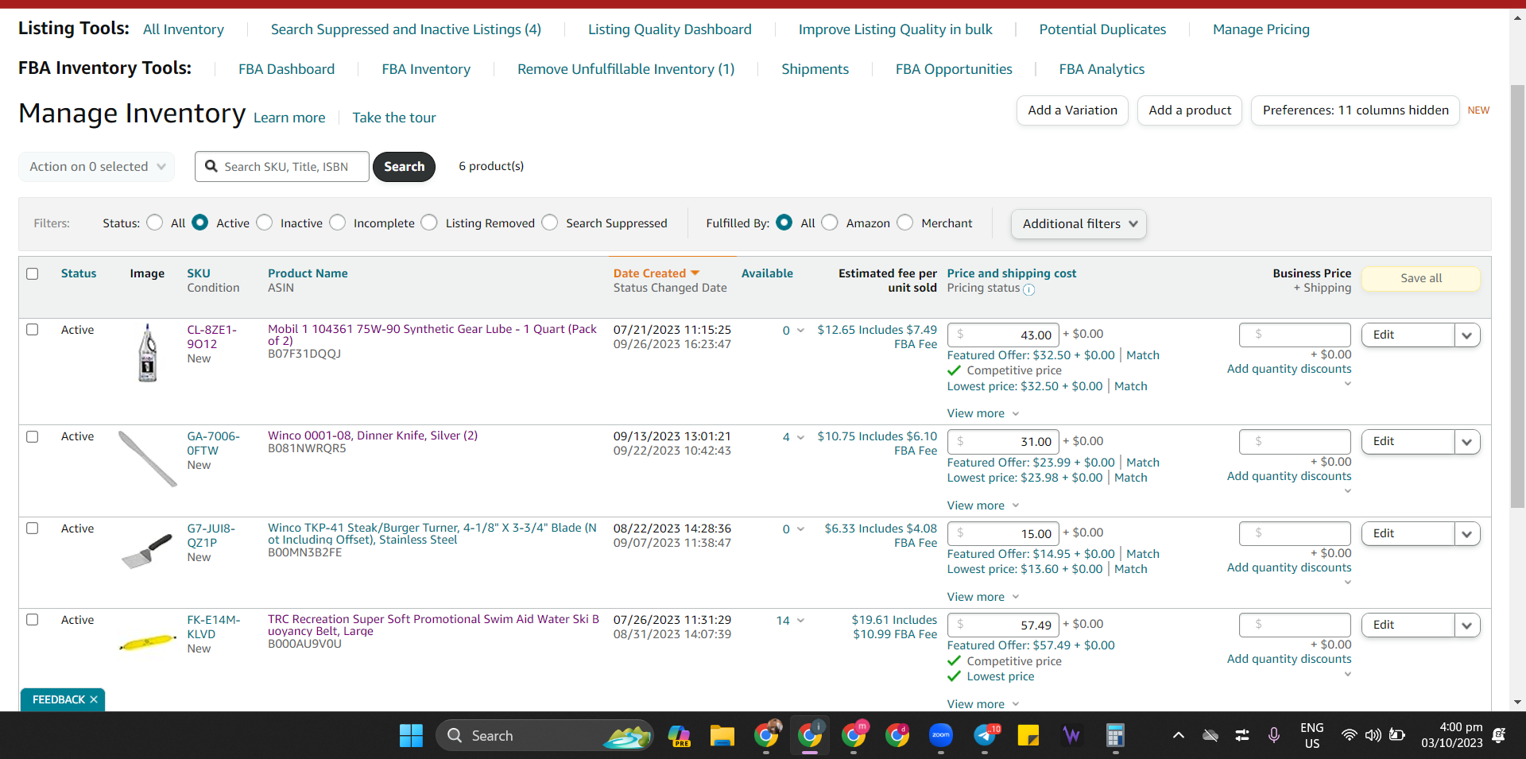This screenshot has width=1526, height=759.
Task: Select the Inactive status radio button
Action: point(265,223)
